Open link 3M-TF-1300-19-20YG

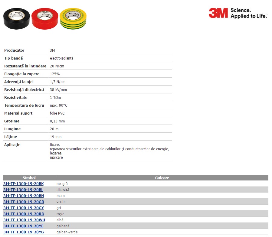24,232
